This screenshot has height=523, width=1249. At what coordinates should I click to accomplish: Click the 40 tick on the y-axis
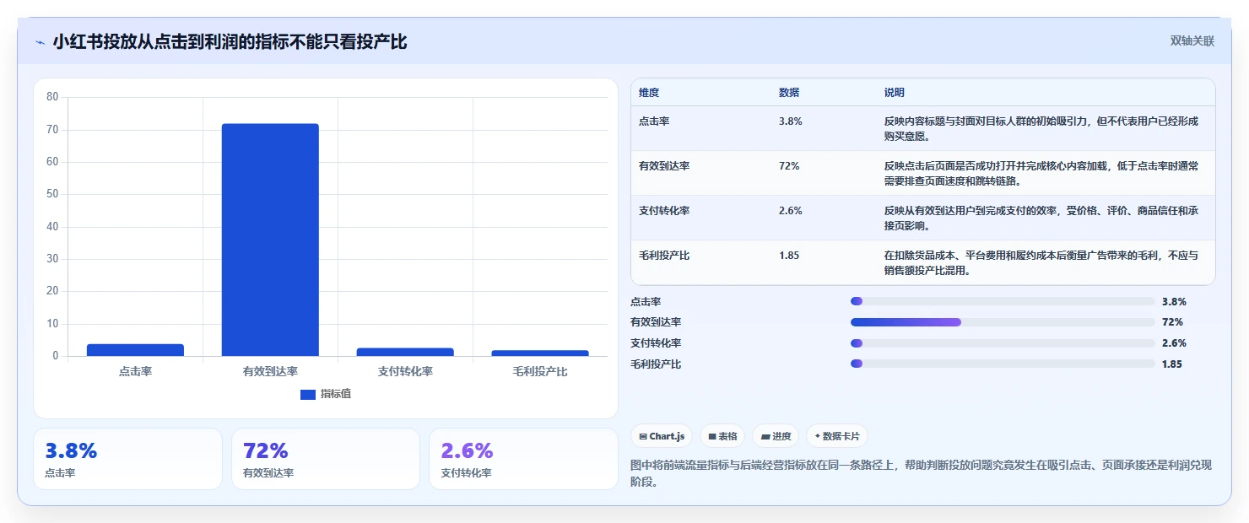point(52,227)
